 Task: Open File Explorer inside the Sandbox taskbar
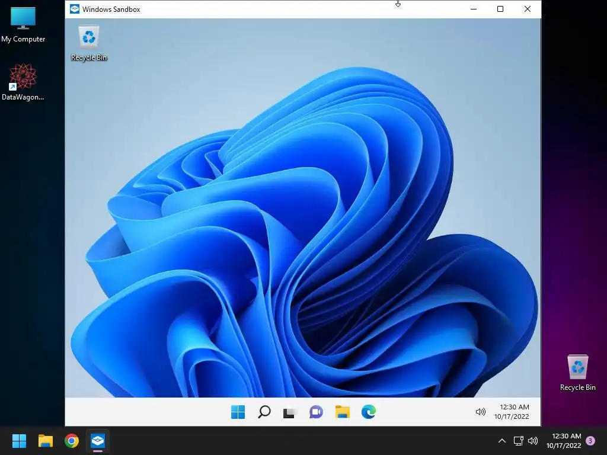342,412
